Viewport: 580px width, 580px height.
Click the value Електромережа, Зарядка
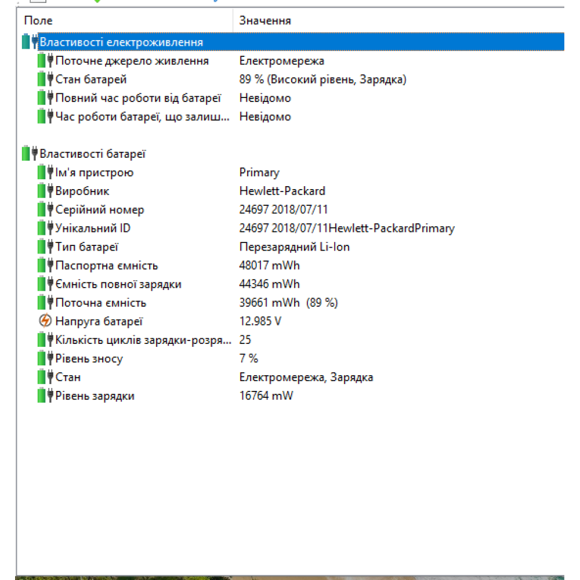(306, 378)
